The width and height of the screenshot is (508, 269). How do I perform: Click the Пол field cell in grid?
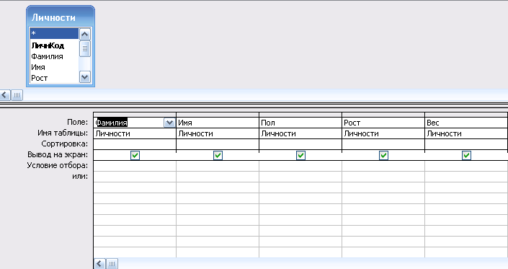300,123
